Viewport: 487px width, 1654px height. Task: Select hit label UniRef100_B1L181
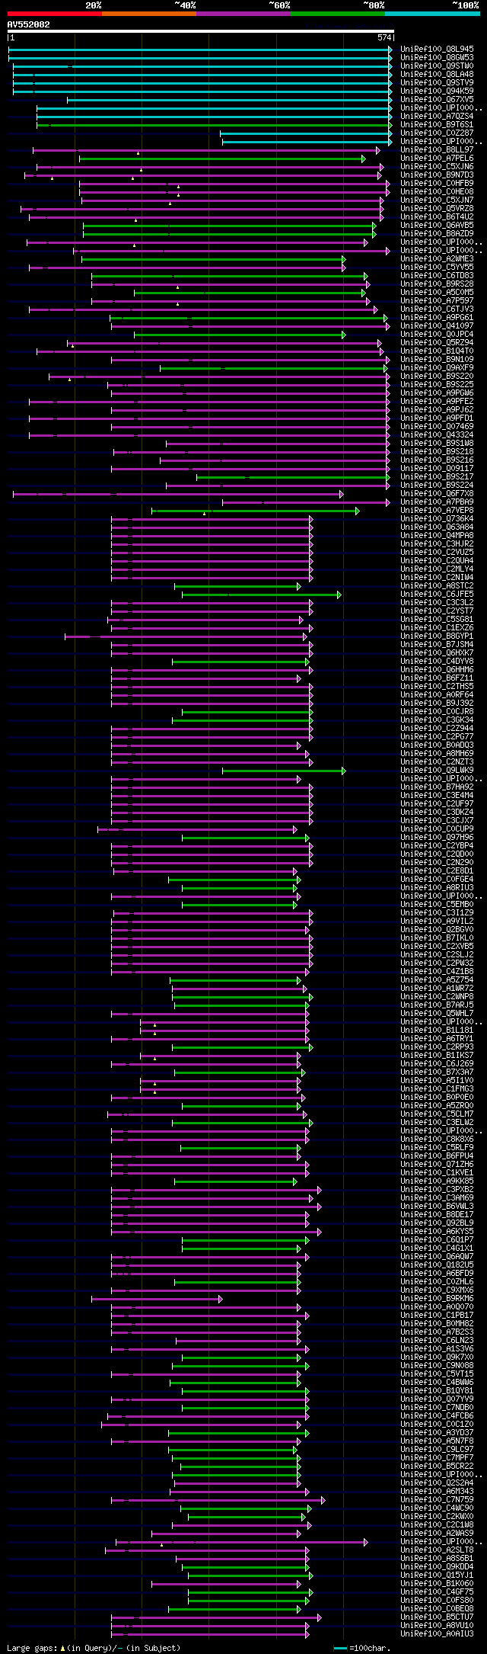point(437,1030)
